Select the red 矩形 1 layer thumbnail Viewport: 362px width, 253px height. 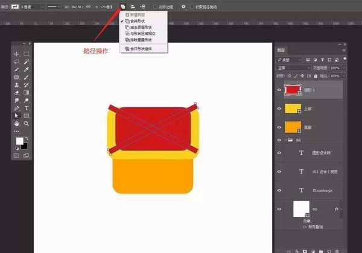(293, 89)
